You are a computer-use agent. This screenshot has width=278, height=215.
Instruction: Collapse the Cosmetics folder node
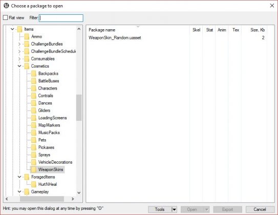tap(19, 66)
